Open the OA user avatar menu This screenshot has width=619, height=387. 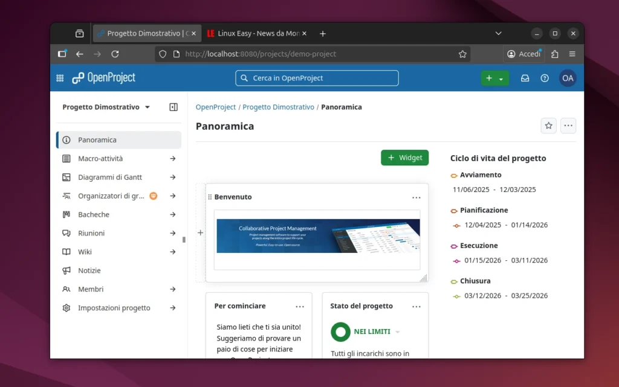(567, 78)
